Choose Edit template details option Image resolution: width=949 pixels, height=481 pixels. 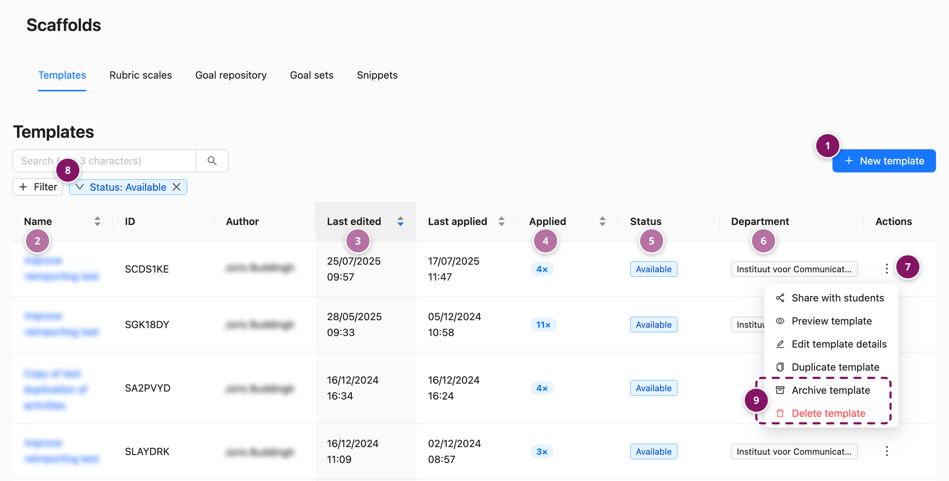(831, 344)
